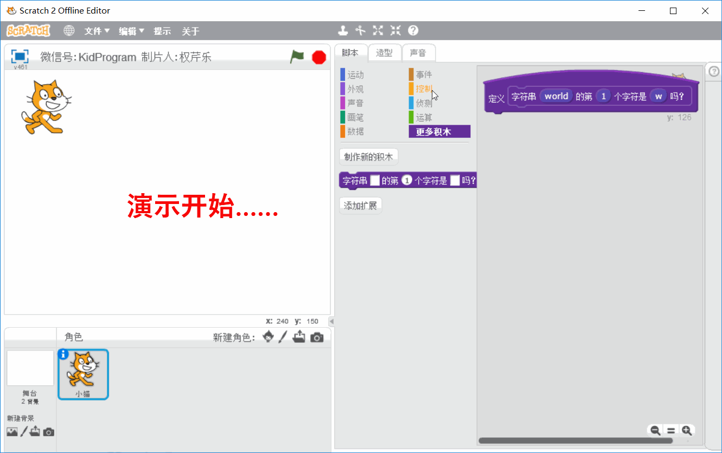Select the duplicate stamp tool
Screen dimensions: 722x453
[343, 30]
